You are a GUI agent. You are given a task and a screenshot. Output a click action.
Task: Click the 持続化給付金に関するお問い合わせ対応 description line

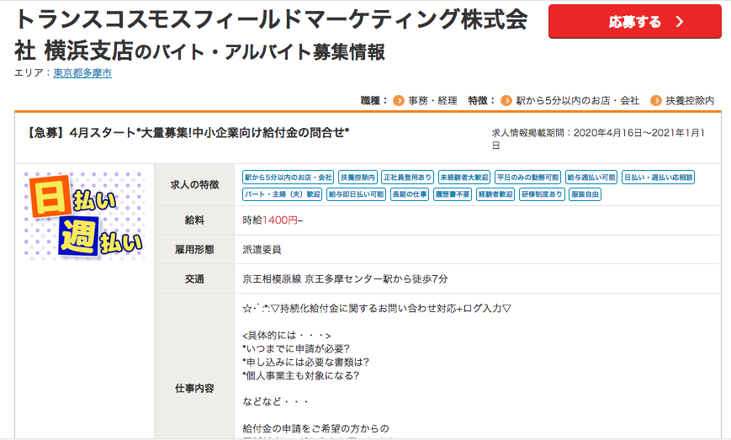click(377, 308)
